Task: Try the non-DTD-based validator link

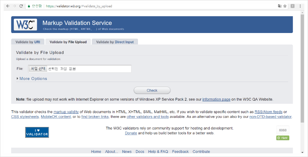Action: click(x=271, y=117)
